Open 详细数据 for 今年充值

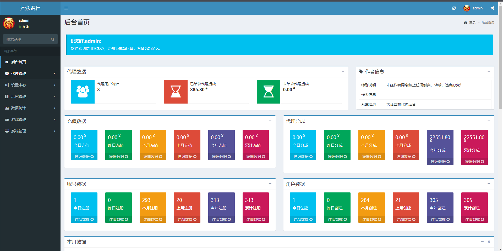tap(221, 157)
